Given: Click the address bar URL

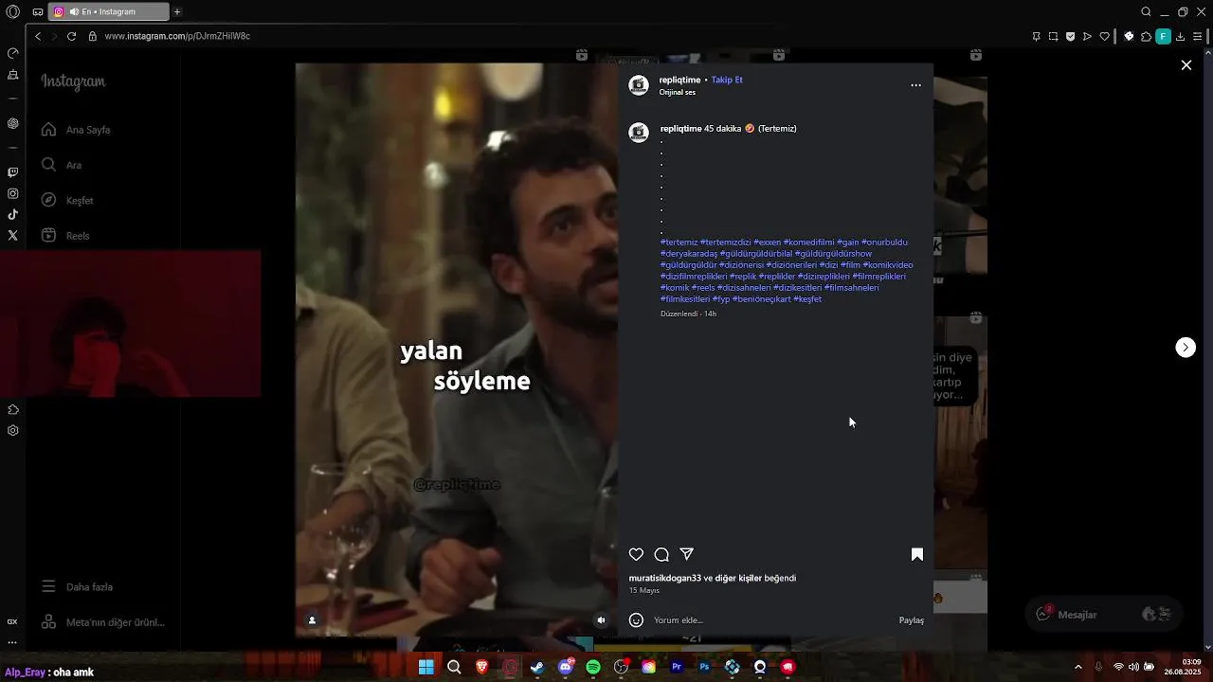Looking at the screenshot, I should tap(177, 36).
